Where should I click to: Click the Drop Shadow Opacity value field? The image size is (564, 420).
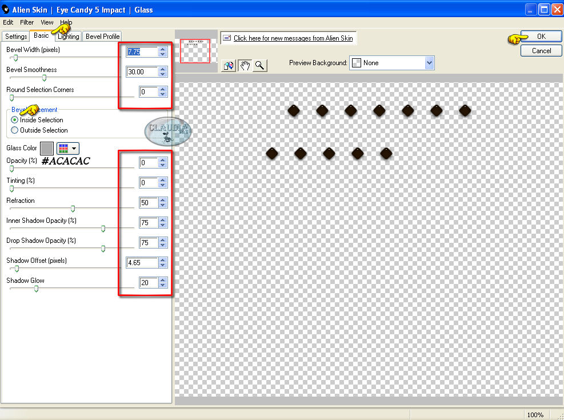(149, 243)
